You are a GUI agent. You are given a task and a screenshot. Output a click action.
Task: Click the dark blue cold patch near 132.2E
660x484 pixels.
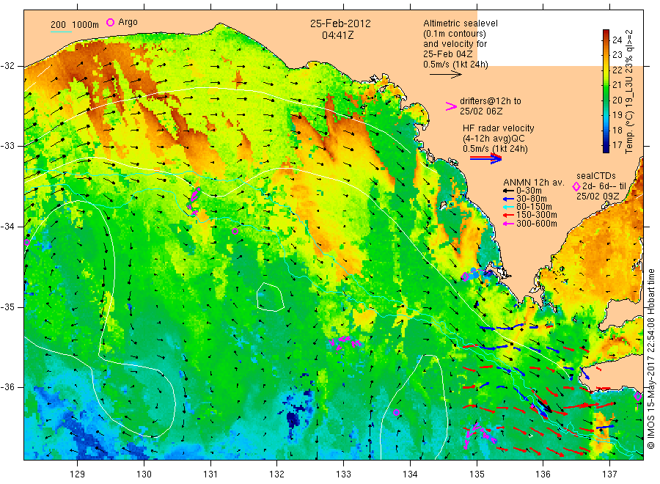coord(293,417)
